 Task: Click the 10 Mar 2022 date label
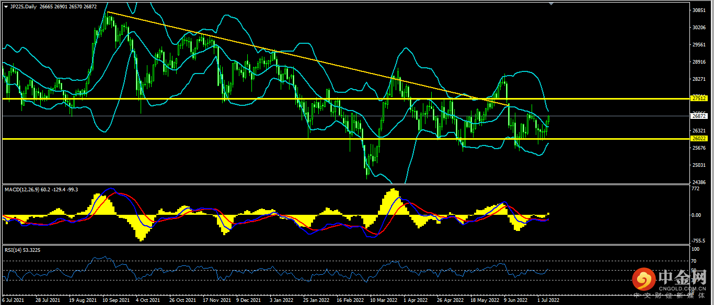pyautogui.click(x=383, y=300)
